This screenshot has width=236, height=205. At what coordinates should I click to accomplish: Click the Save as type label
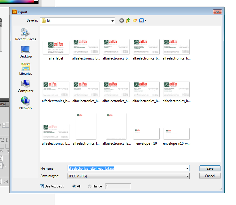tap(50, 176)
